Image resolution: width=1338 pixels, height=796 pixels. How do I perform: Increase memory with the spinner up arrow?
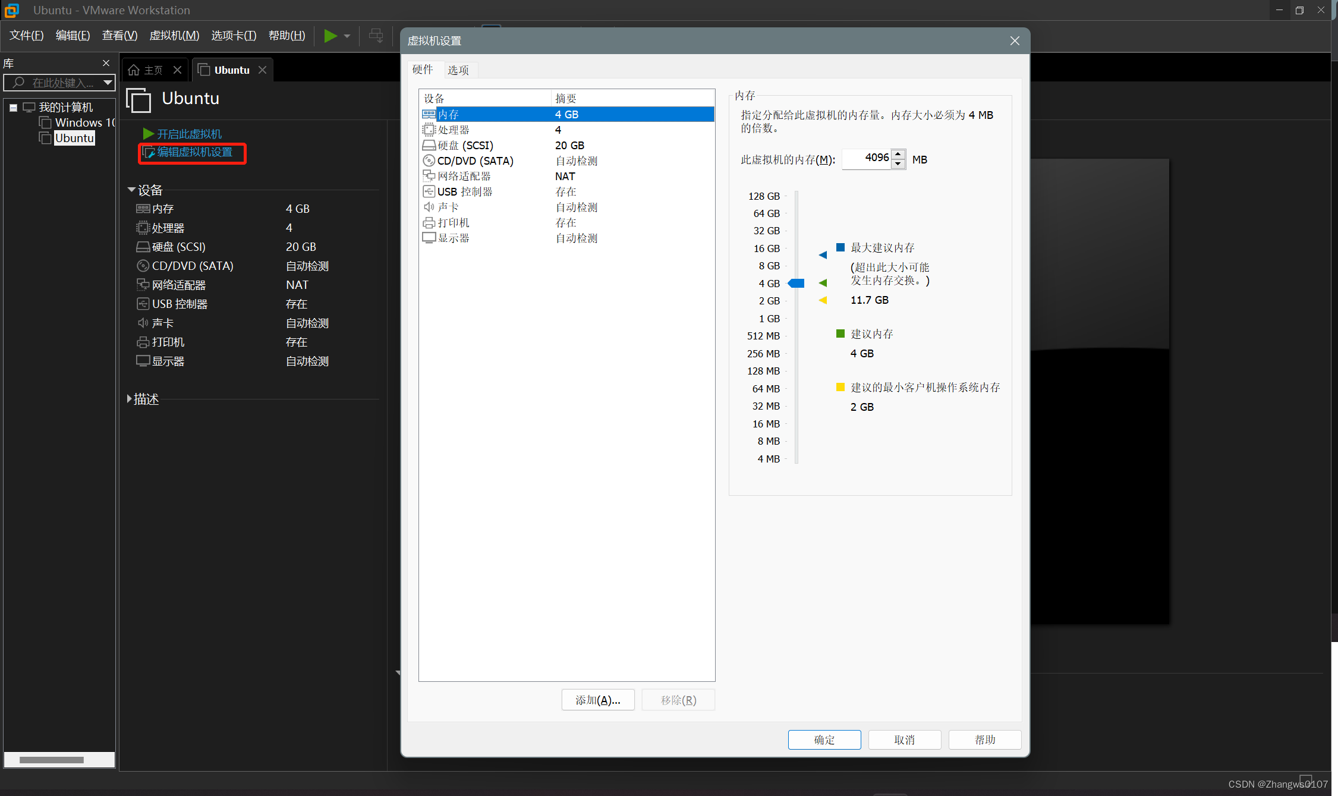(898, 155)
